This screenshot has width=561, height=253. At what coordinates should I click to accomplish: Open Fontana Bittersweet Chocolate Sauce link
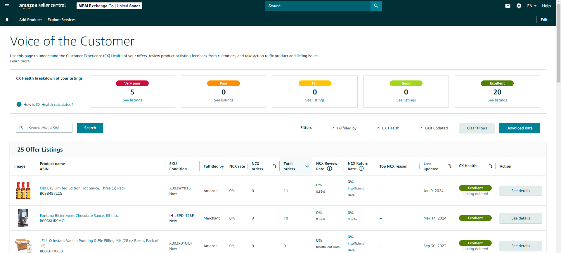pyautogui.click(x=79, y=215)
